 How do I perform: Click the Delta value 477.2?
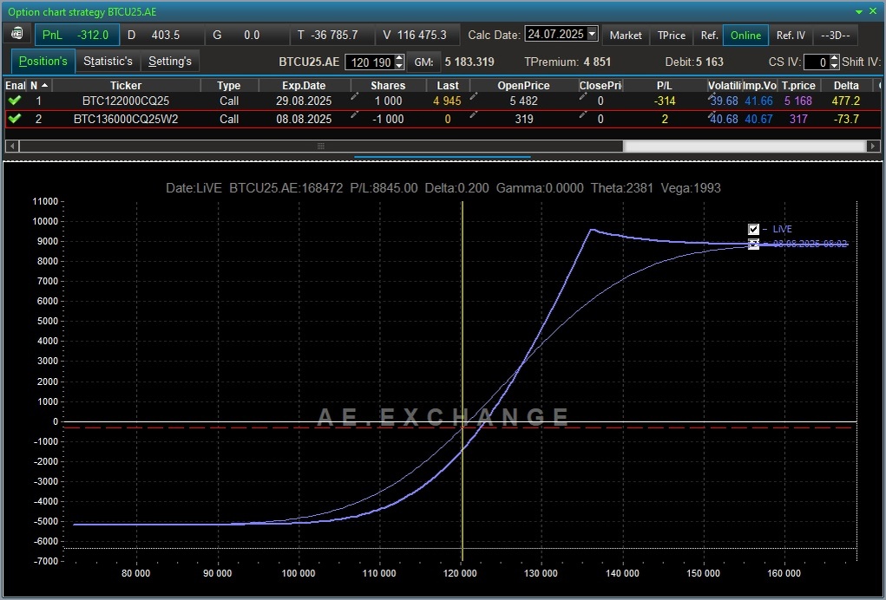coord(846,101)
